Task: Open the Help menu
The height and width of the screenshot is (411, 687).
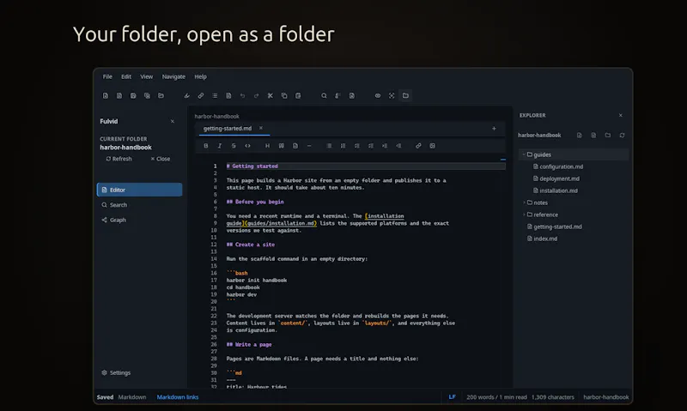Action: [200, 76]
